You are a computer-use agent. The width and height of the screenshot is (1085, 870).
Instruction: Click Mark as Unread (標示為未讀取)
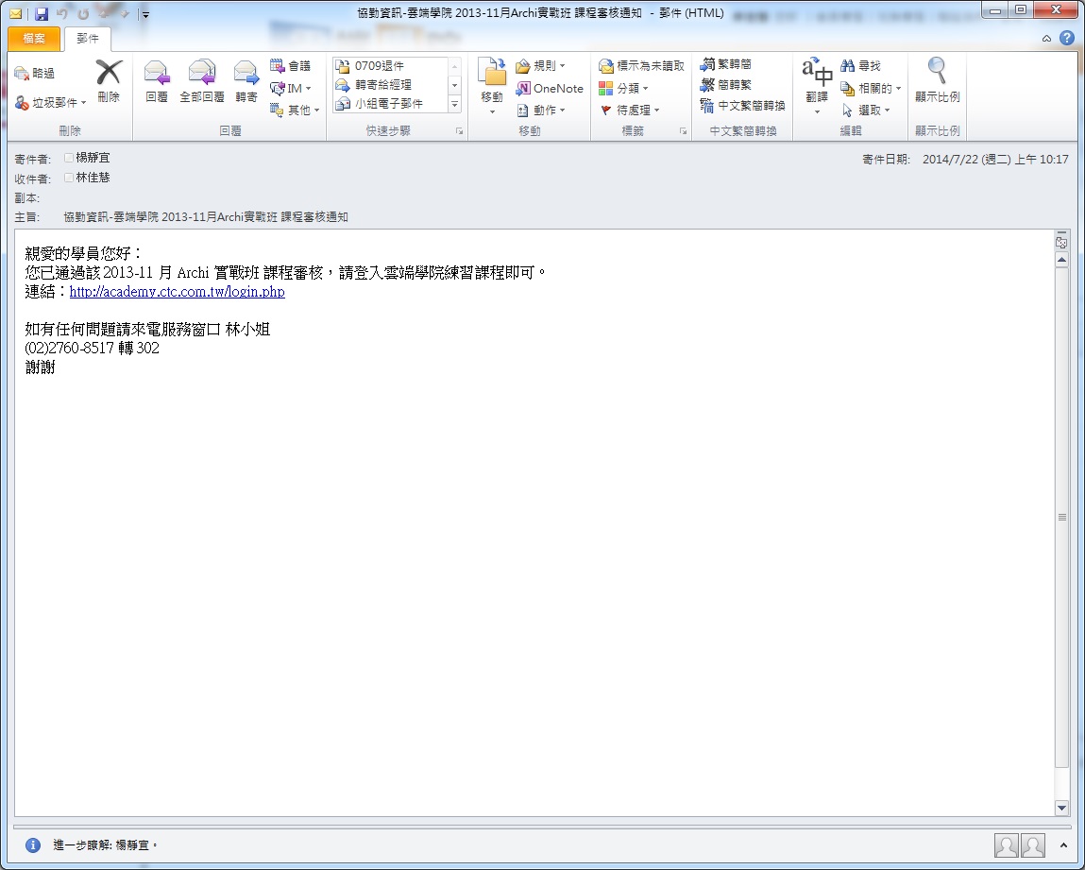point(641,66)
